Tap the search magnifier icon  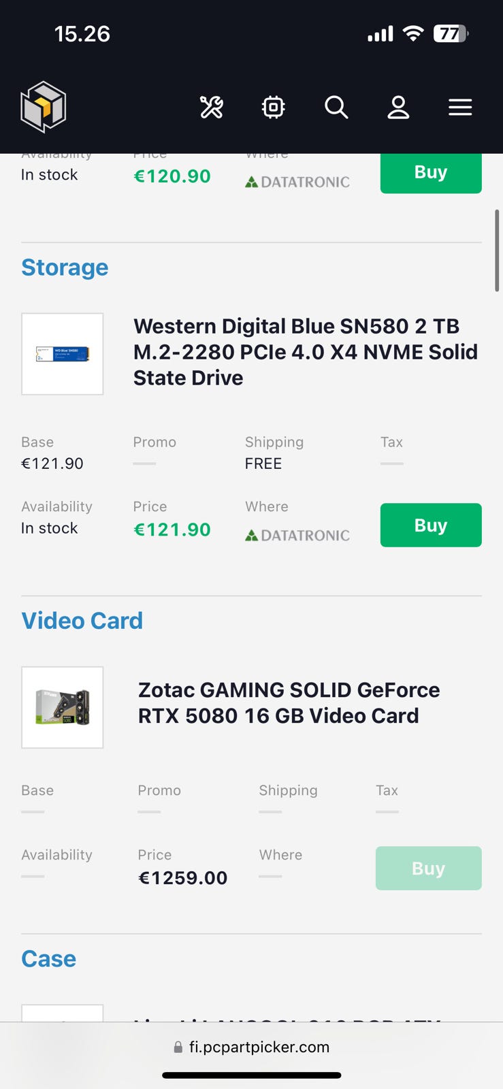tap(336, 107)
